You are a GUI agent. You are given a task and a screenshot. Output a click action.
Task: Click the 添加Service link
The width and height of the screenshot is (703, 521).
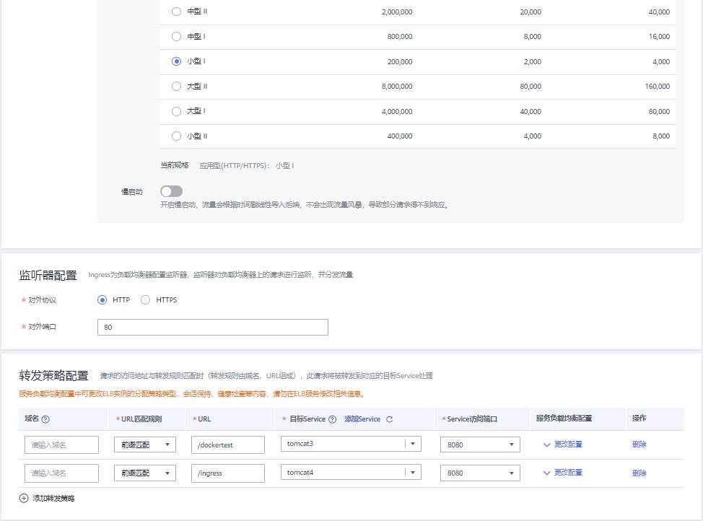click(362, 419)
